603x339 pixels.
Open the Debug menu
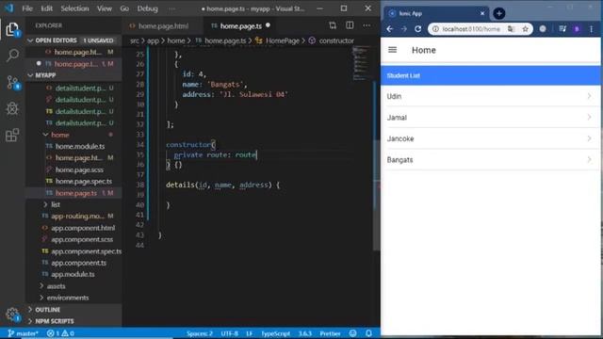pos(147,8)
